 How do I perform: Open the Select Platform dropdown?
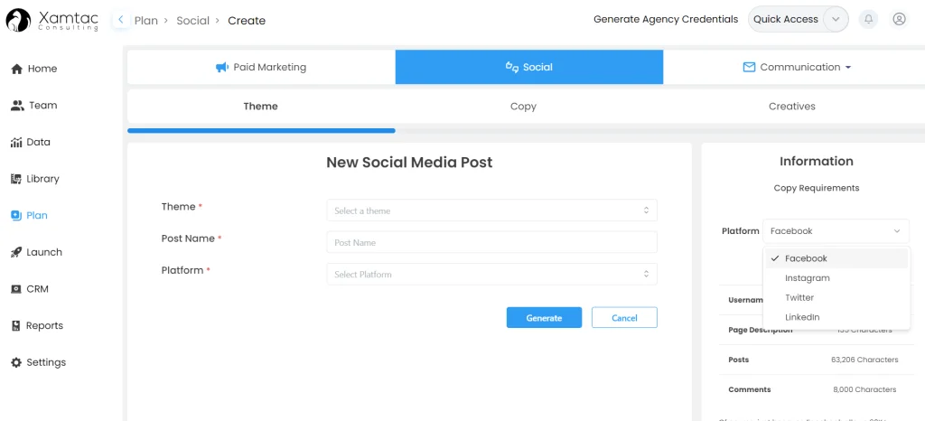coord(491,275)
